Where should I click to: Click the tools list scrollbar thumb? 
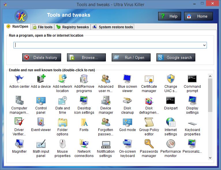(x=210, y=95)
